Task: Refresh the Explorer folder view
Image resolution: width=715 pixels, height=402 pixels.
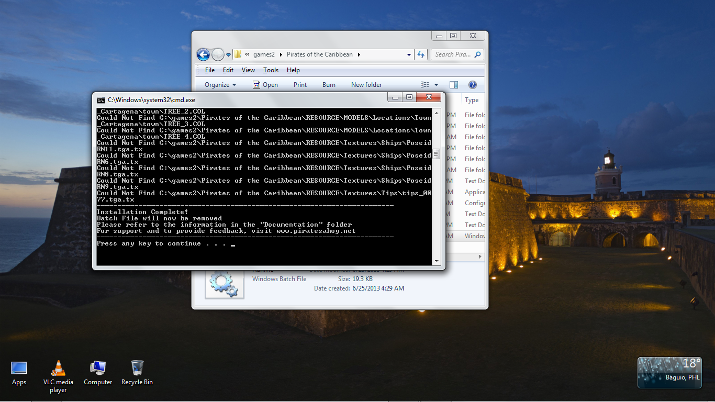Action: 421,54
